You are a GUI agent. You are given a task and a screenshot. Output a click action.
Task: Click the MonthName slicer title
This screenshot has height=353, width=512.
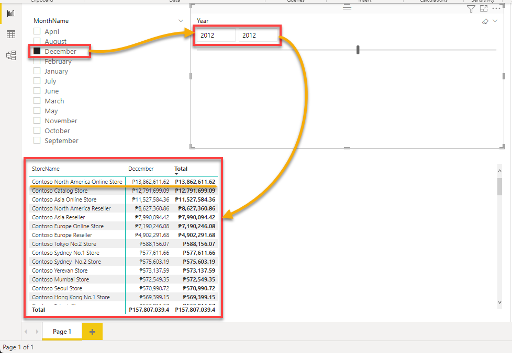point(51,21)
